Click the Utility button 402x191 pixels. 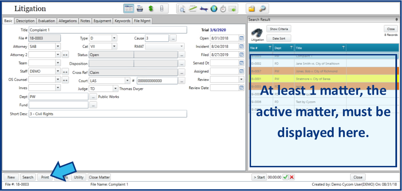point(79,177)
